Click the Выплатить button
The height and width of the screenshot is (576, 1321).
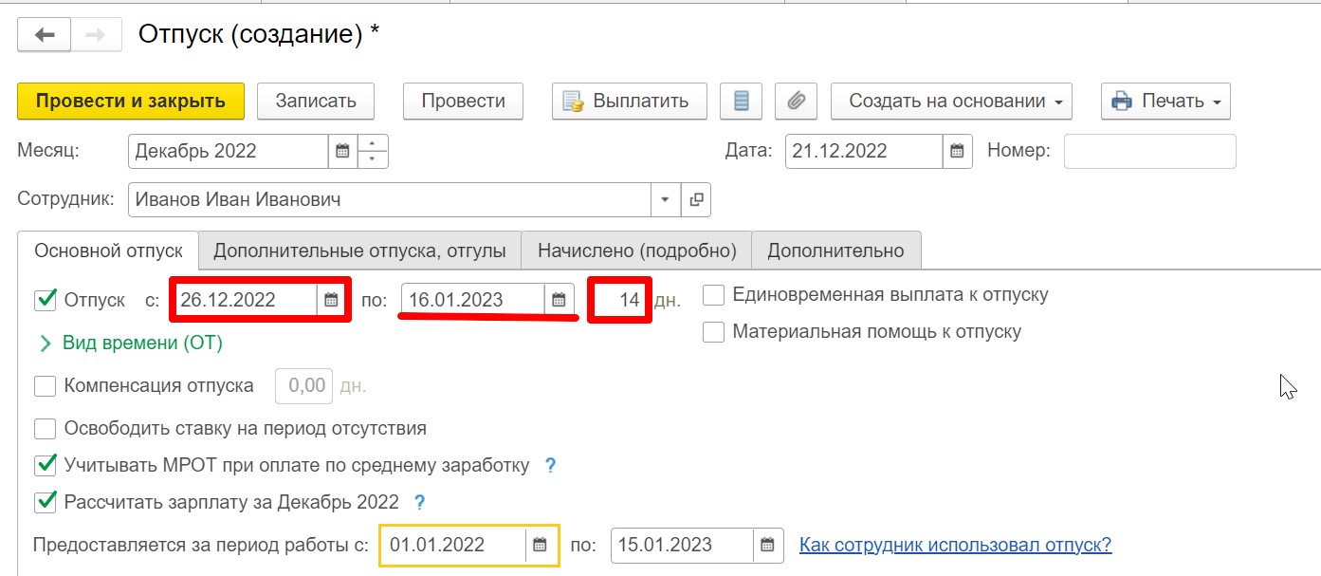630,101
